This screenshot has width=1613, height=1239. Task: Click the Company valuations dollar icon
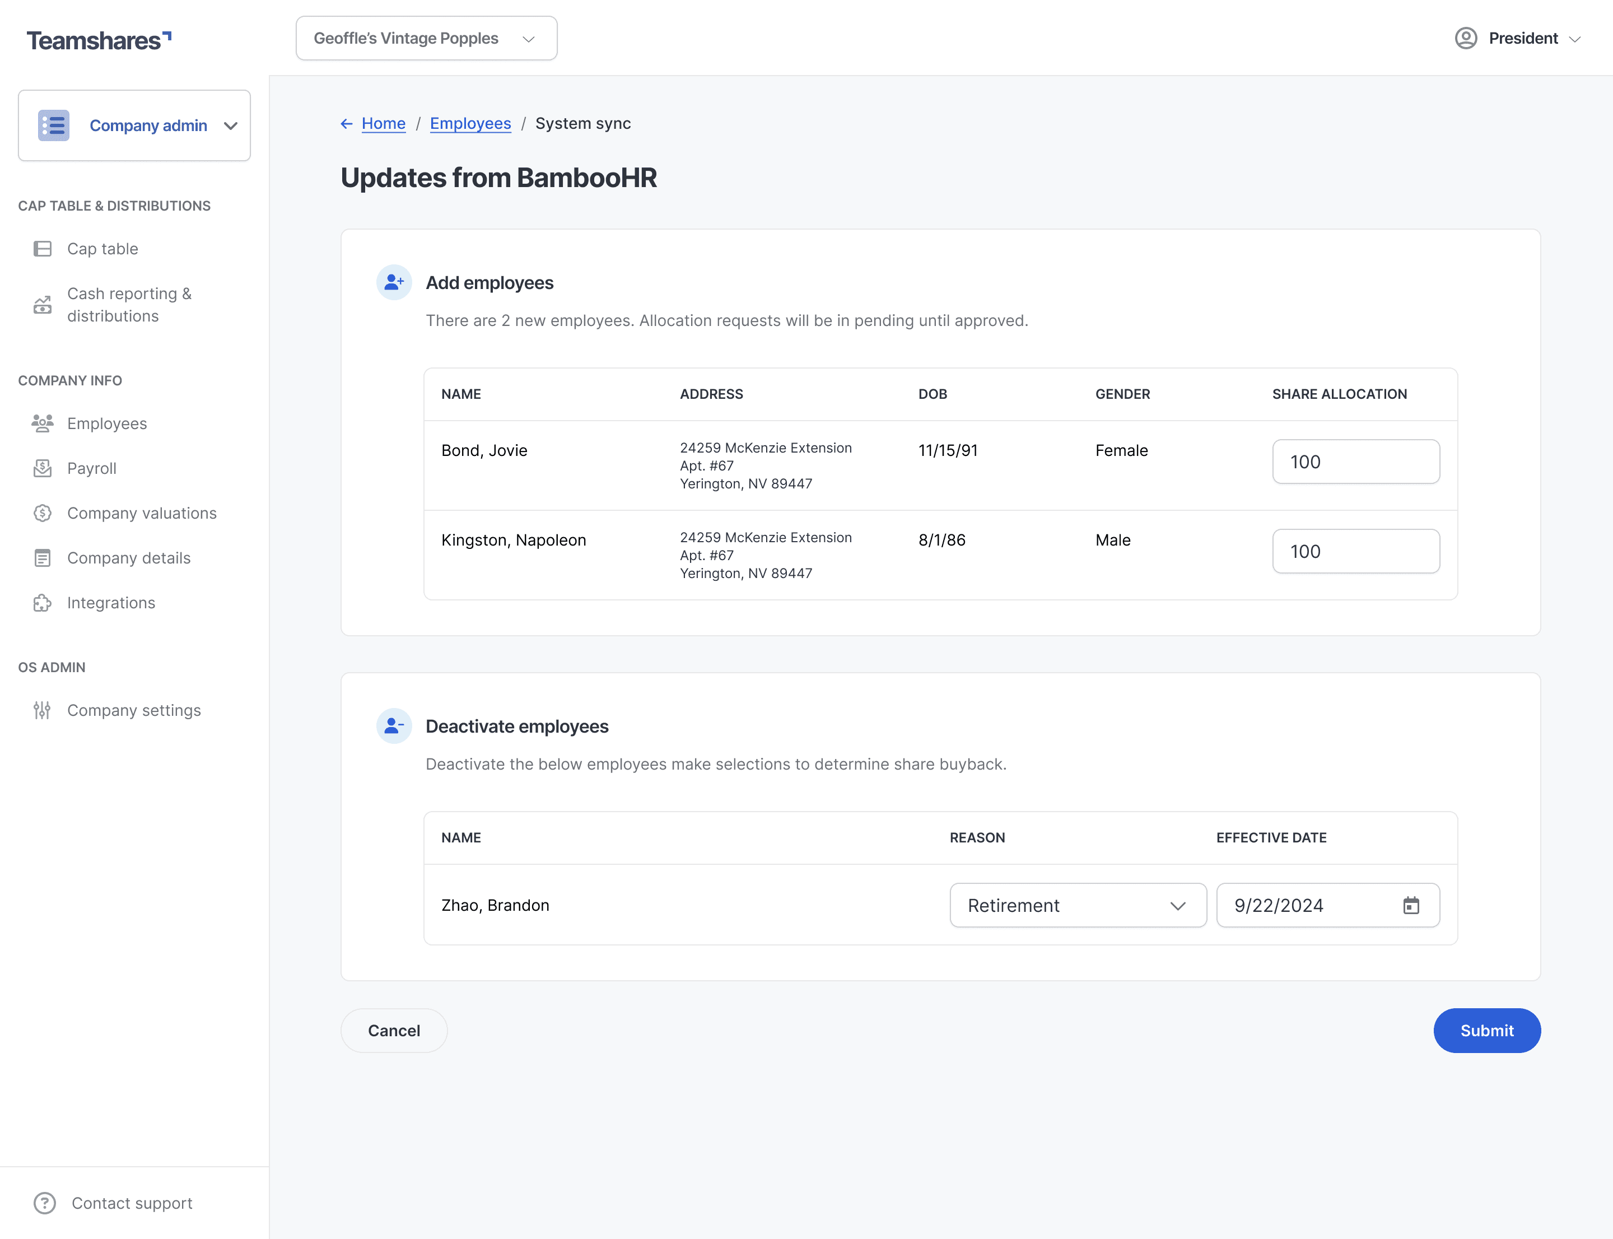coord(43,513)
